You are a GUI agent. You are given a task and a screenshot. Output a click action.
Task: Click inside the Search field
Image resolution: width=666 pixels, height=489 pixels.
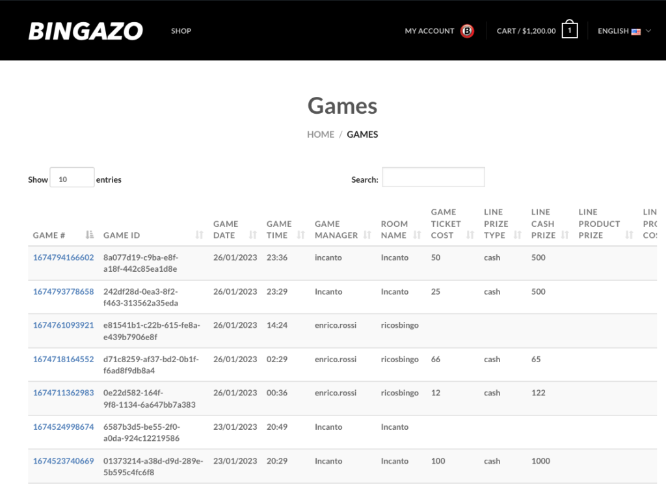point(433,177)
